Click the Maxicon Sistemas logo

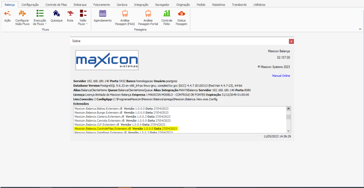click(107, 60)
